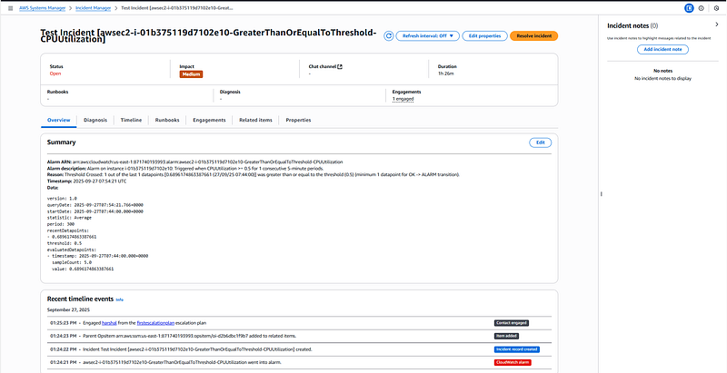727x373 pixels.
Task: Click the 'threshold: 0.5' data line
Action: click(x=65, y=243)
